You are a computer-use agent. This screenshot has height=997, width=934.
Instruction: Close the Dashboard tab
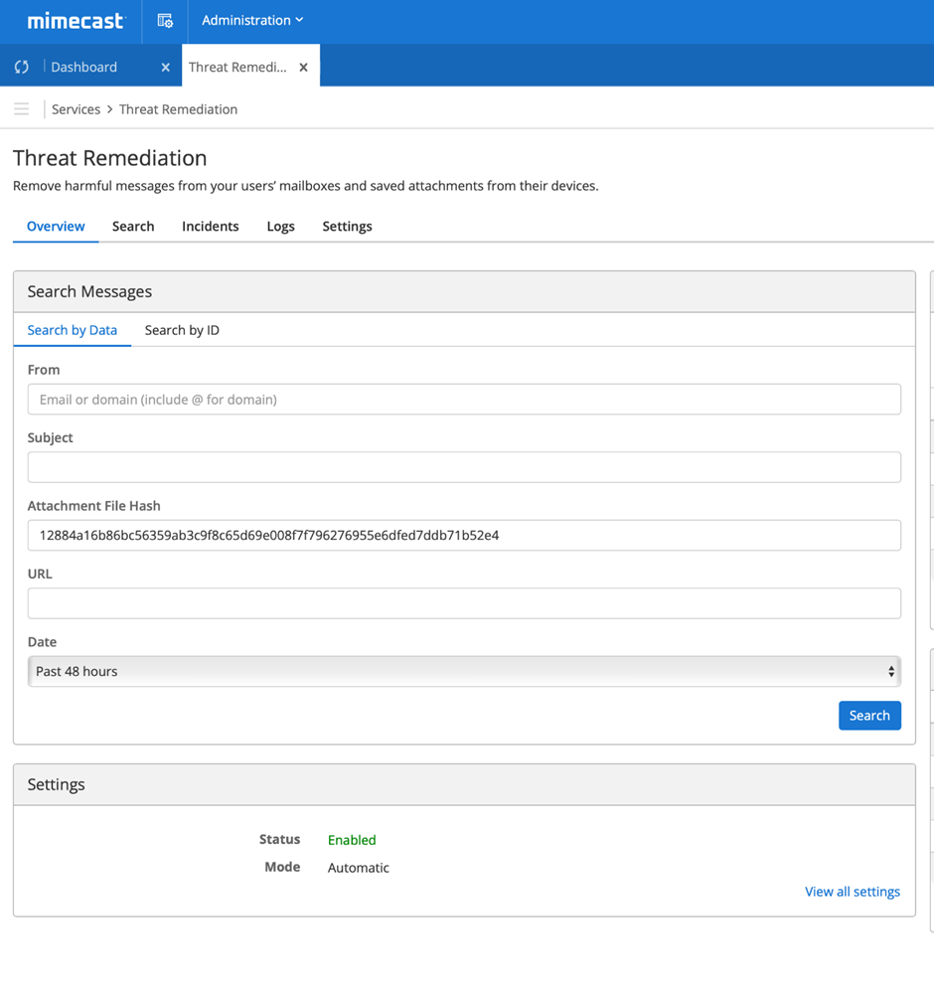click(165, 68)
